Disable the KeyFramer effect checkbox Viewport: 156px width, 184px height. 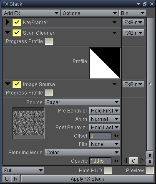(17, 22)
